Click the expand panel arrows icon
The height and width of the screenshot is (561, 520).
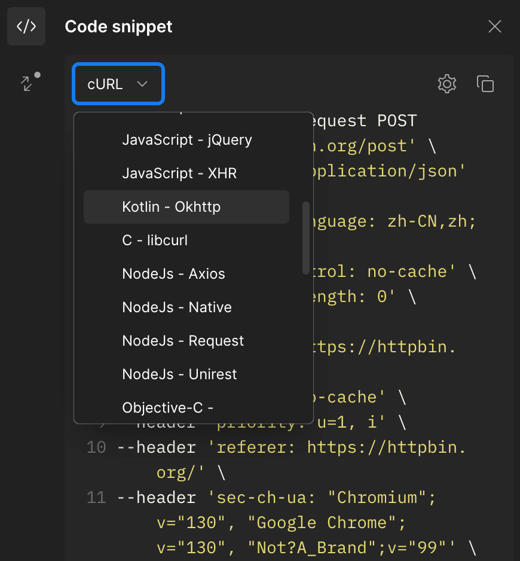tap(27, 84)
